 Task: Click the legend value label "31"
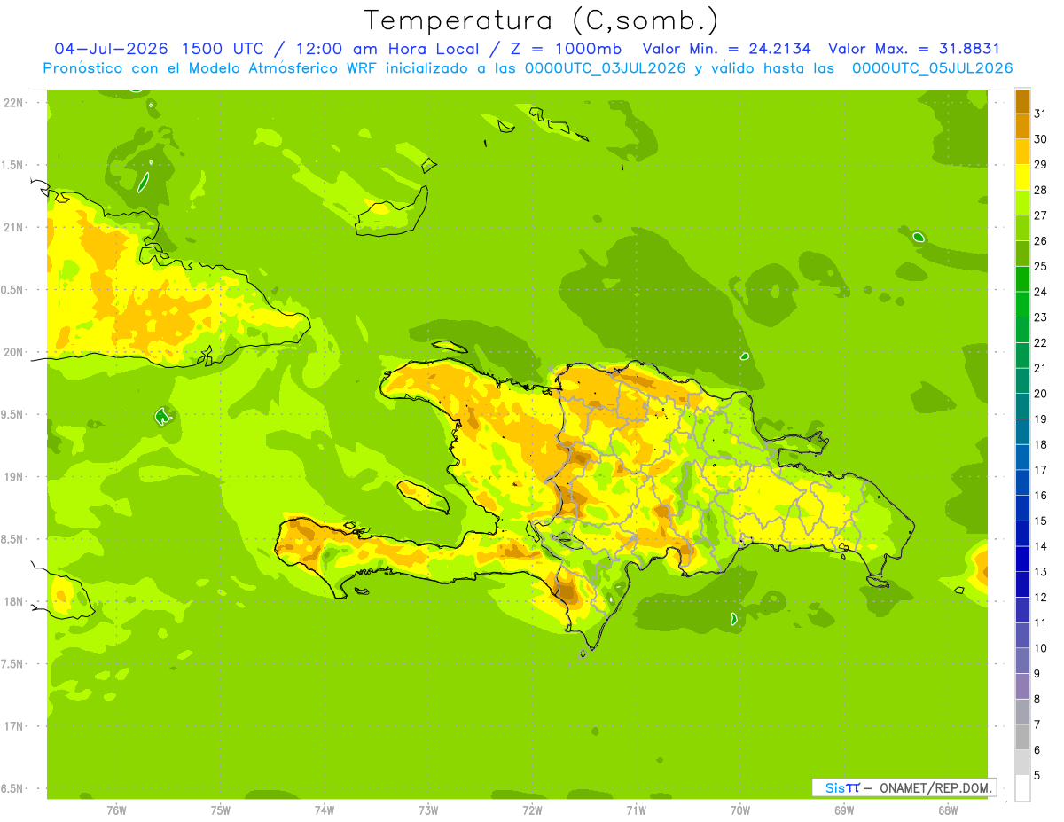click(1040, 114)
